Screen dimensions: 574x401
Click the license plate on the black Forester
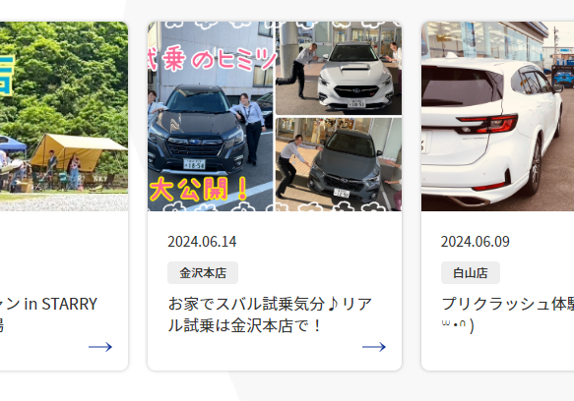pyautogui.click(x=194, y=164)
